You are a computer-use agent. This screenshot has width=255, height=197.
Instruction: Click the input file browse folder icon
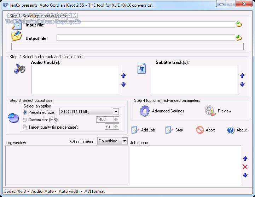tap(239, 24)
